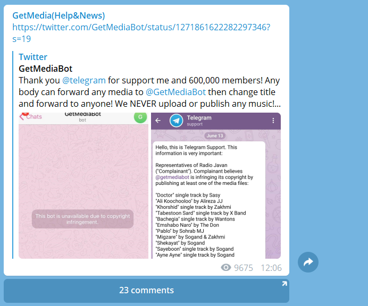This screenshot has height=306, width=368.
Task: Open the twitter.com GetMediaBot status link
Action: (141, 33)
